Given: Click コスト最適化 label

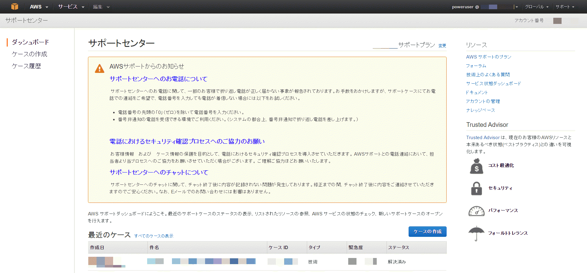Looking at the screenshot, I should [x=501, y=165].
